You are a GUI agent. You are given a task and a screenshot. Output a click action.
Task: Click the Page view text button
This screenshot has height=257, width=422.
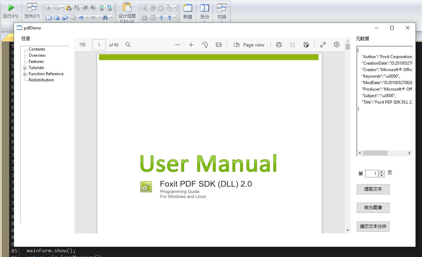point(254,45)
